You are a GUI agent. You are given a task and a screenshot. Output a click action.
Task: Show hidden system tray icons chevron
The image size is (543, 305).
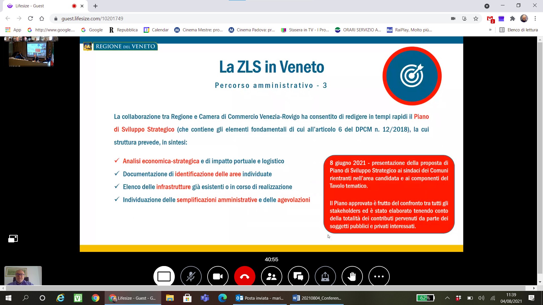(x=447, y=298)
